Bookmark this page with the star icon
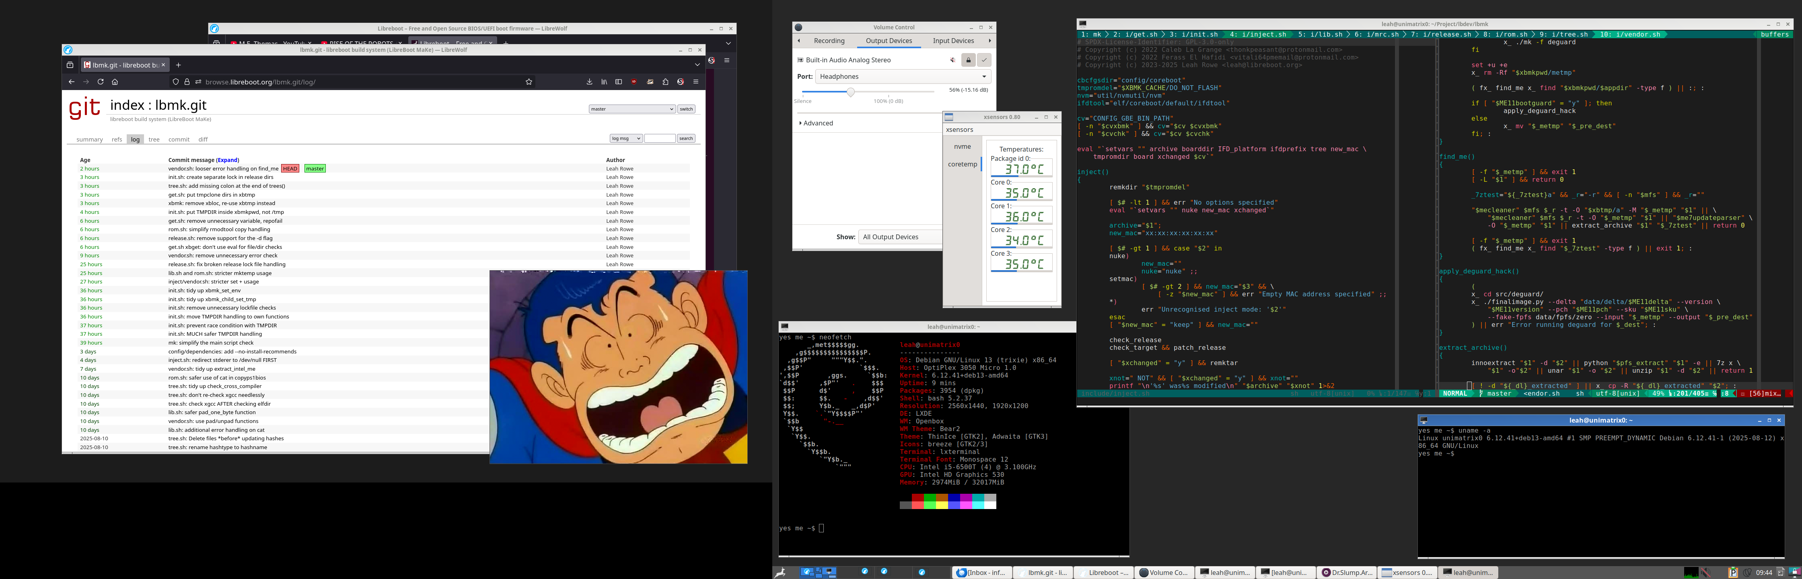Viewport: 1802px width, 579px height. (x=529, y=82)
